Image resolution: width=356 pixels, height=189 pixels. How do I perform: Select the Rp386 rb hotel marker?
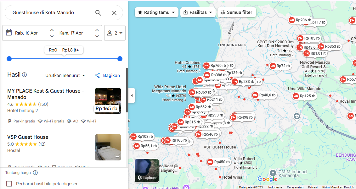[216, 75]
